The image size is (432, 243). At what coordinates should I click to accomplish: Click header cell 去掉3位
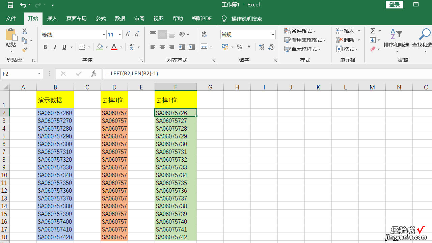coord(114,100)
